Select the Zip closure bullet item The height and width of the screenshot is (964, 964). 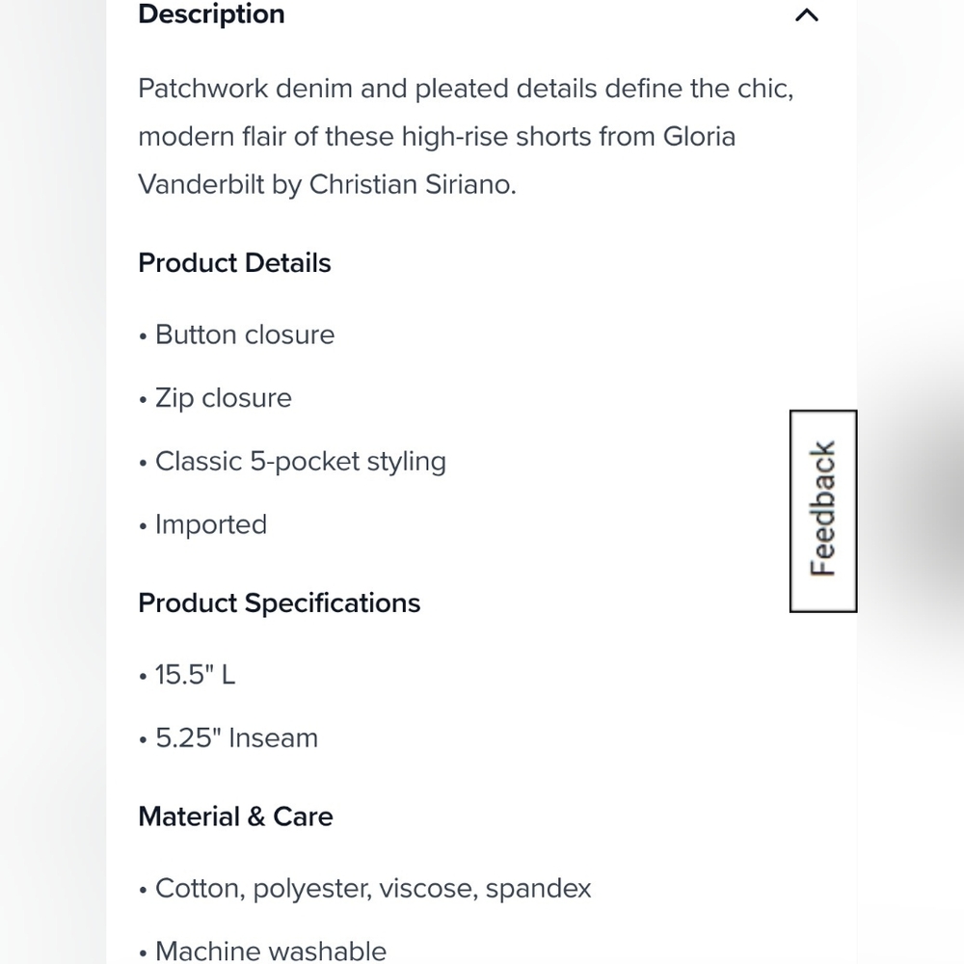223,398
